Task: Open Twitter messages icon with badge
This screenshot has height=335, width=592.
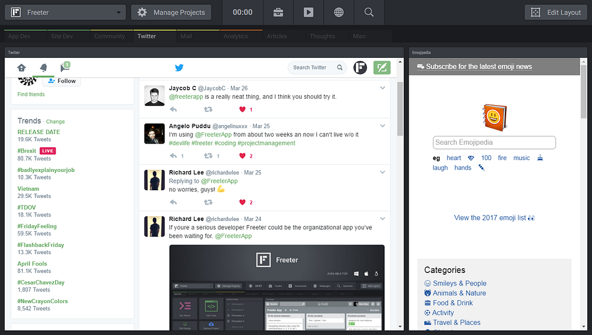Action: [65, 67]
